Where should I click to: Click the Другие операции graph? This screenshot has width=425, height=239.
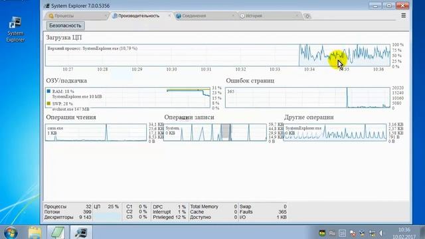pyautogui.click(x=335, y=133)
